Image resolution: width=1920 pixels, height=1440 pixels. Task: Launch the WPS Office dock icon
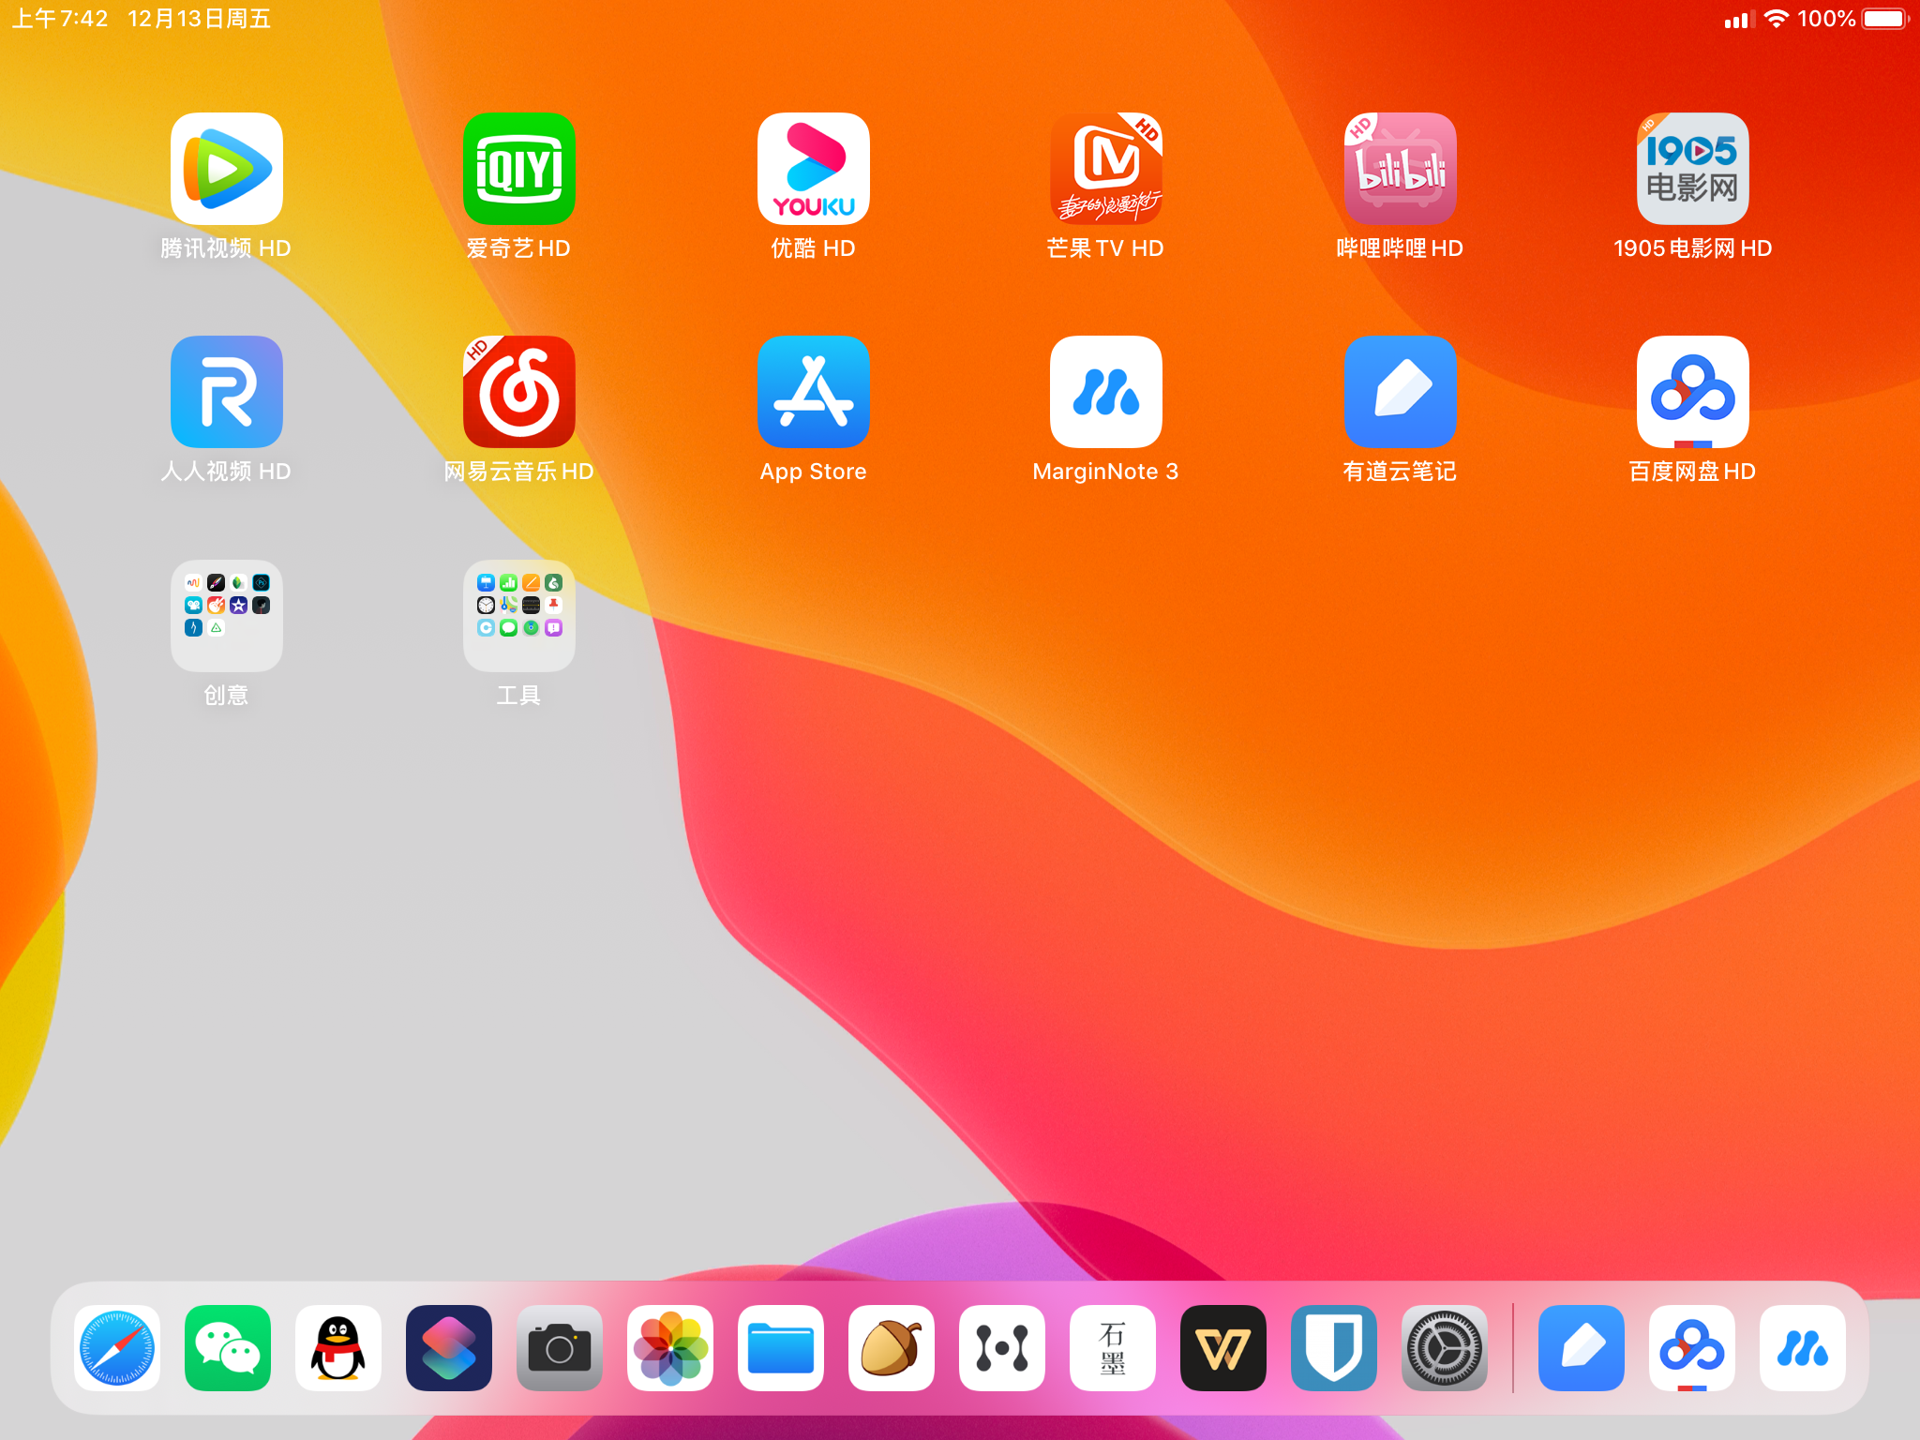tap(1223, 1348)
